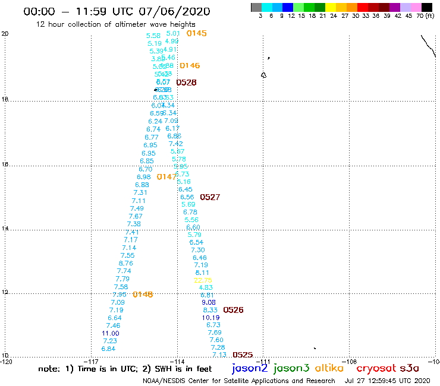
Task: Click the longitude axis label -117
Action: point(91,362)
